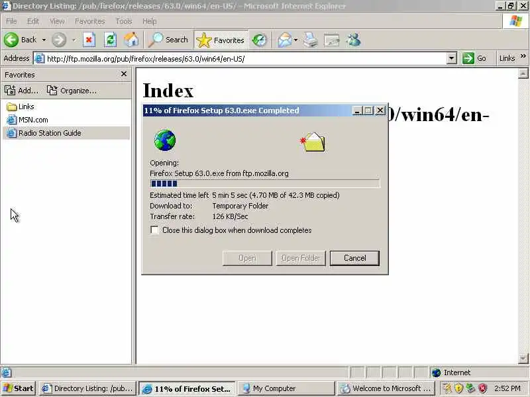Open the Back history dropdown arrow
This screenshot has width=530, height=397.
44,40
